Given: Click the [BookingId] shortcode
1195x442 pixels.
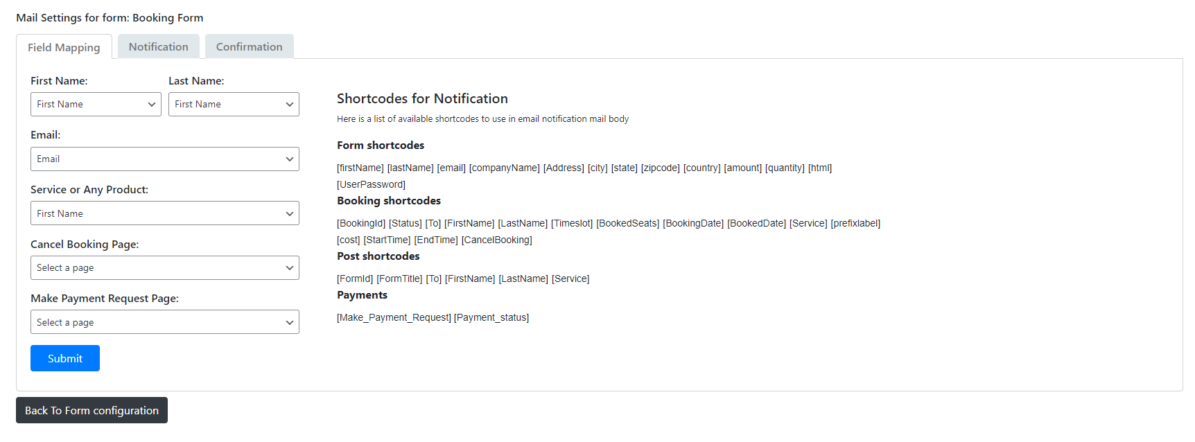Looking at the screenshot, I should click(x=361, y=223).
